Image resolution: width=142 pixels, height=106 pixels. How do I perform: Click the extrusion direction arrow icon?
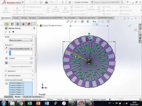pos(7,52)
